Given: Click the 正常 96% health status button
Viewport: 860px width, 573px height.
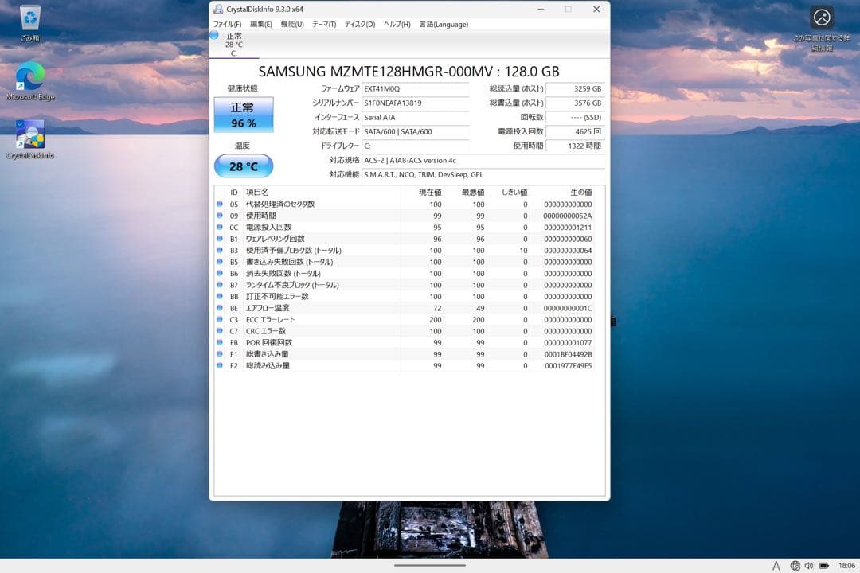Looking at the screenshot, I should (244, 115).
